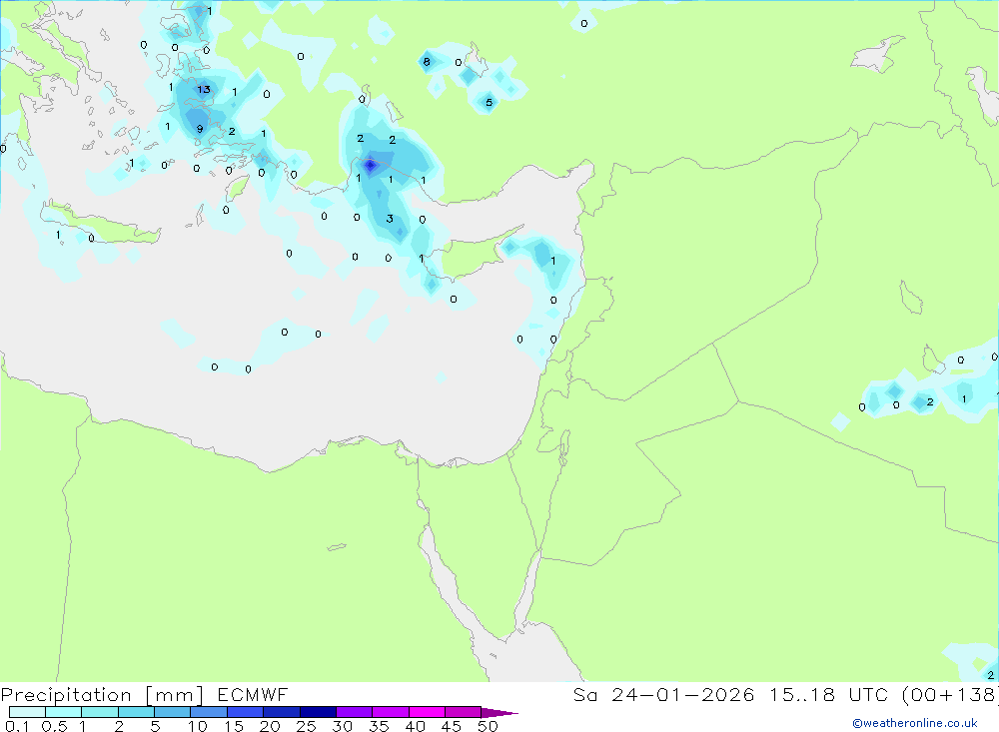Click the legend label '20'
The image size is (999, 732).
point(270,726)
